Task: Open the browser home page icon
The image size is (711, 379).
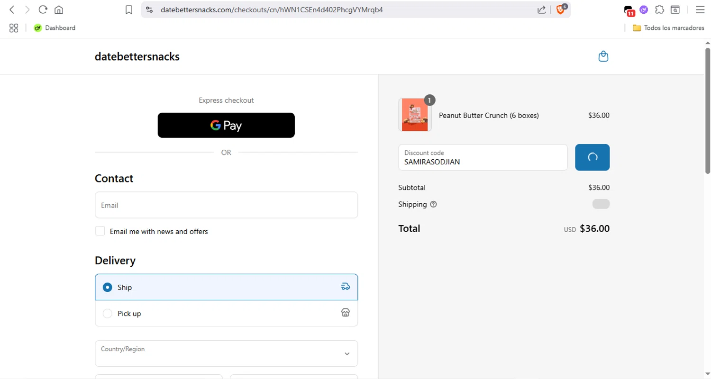Action: coord(59,9)
